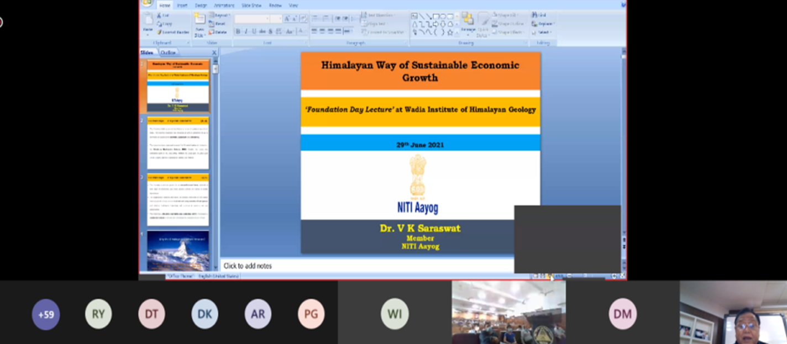Open the Select dropdown in Editing
This screenshot has height=344, width=787.
541,32
